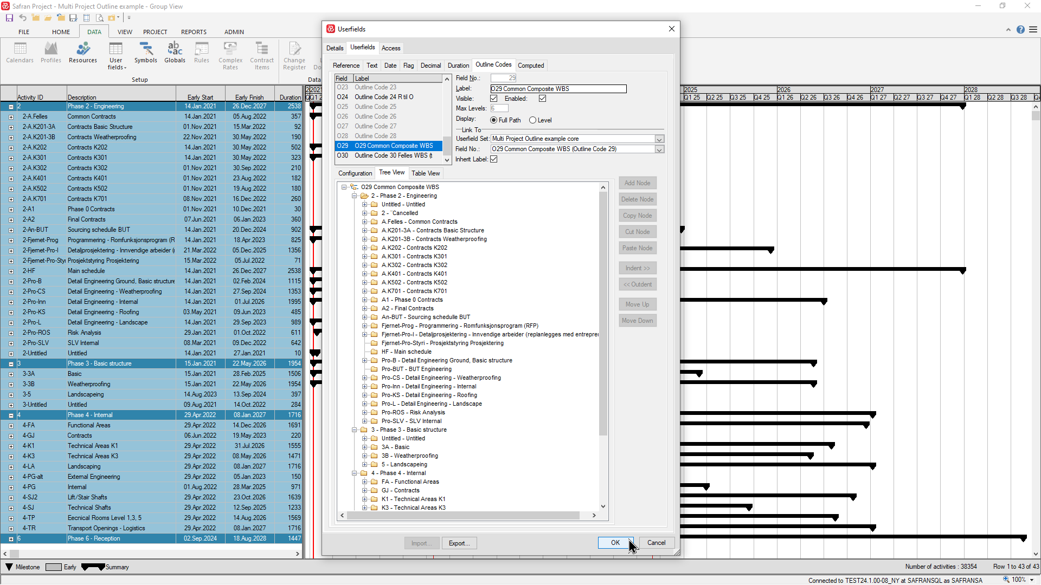Click the Undo arrow in quick access toolbar
Viewport: 1041px width, 585px height.
click(x=23, y=18)
